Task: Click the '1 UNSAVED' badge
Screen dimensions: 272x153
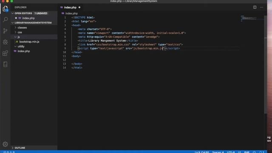Action: tap(41, 13)
